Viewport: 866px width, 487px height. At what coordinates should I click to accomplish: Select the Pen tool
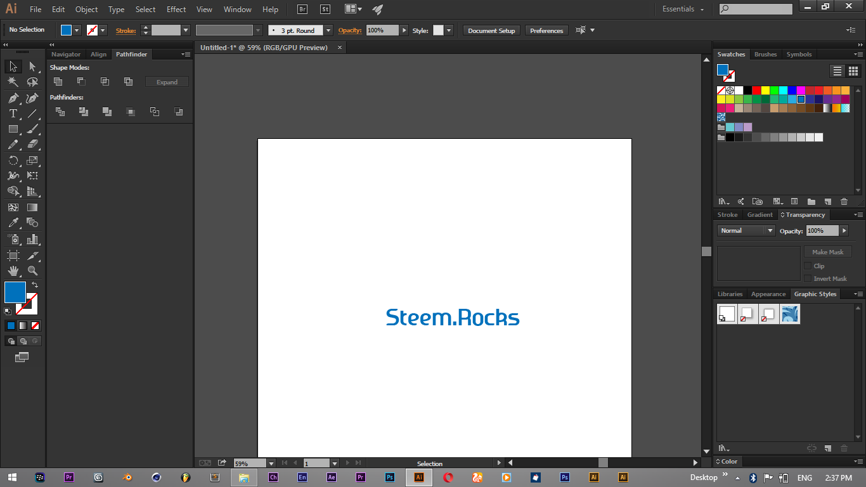[x=13, y=98]
